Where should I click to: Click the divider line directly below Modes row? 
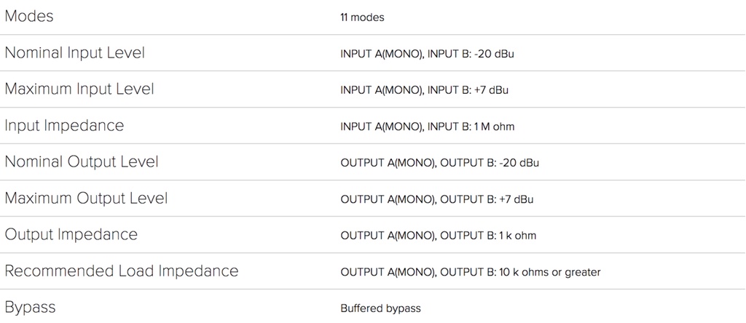pyautogui.click(x=373, y=34)
